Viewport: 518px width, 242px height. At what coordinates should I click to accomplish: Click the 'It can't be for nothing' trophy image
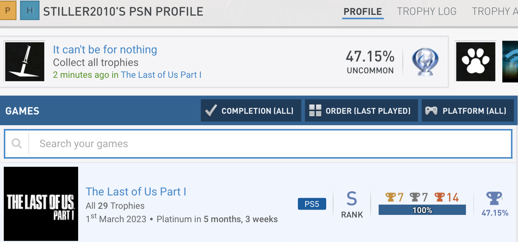[x=25, y=62]
